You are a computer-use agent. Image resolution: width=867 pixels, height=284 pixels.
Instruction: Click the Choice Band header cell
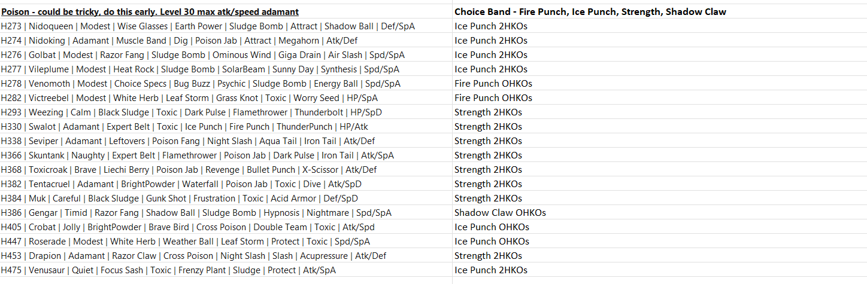tap(590, 12)
